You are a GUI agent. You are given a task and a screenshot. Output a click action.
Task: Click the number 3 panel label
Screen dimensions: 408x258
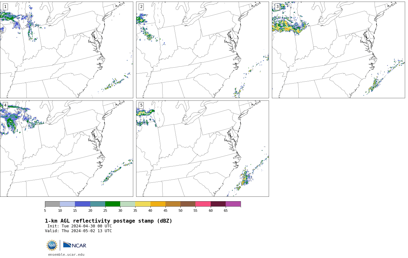point(277,7)
